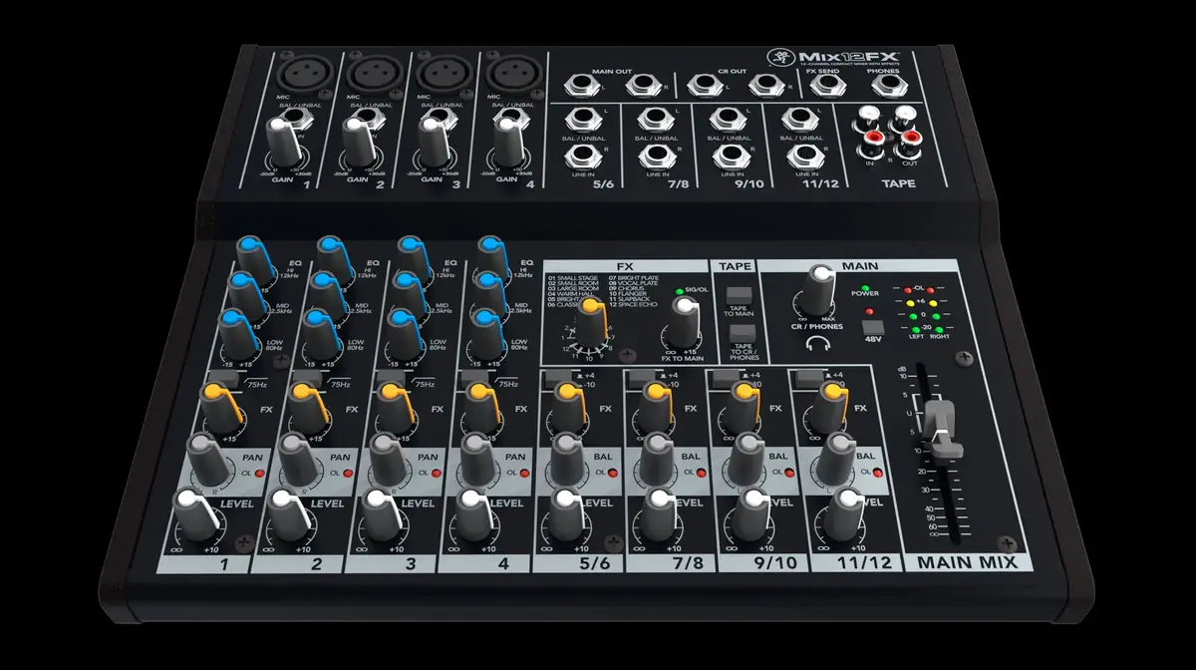Click channel 1 EQ LOW 80Hz knob

[x=237, y=334]
